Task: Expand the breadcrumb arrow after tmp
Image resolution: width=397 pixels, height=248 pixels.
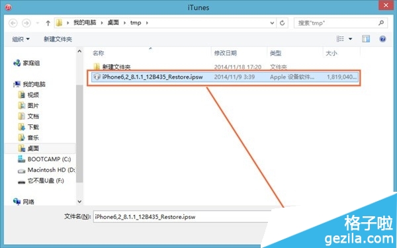Action: [x=147, y=22]
